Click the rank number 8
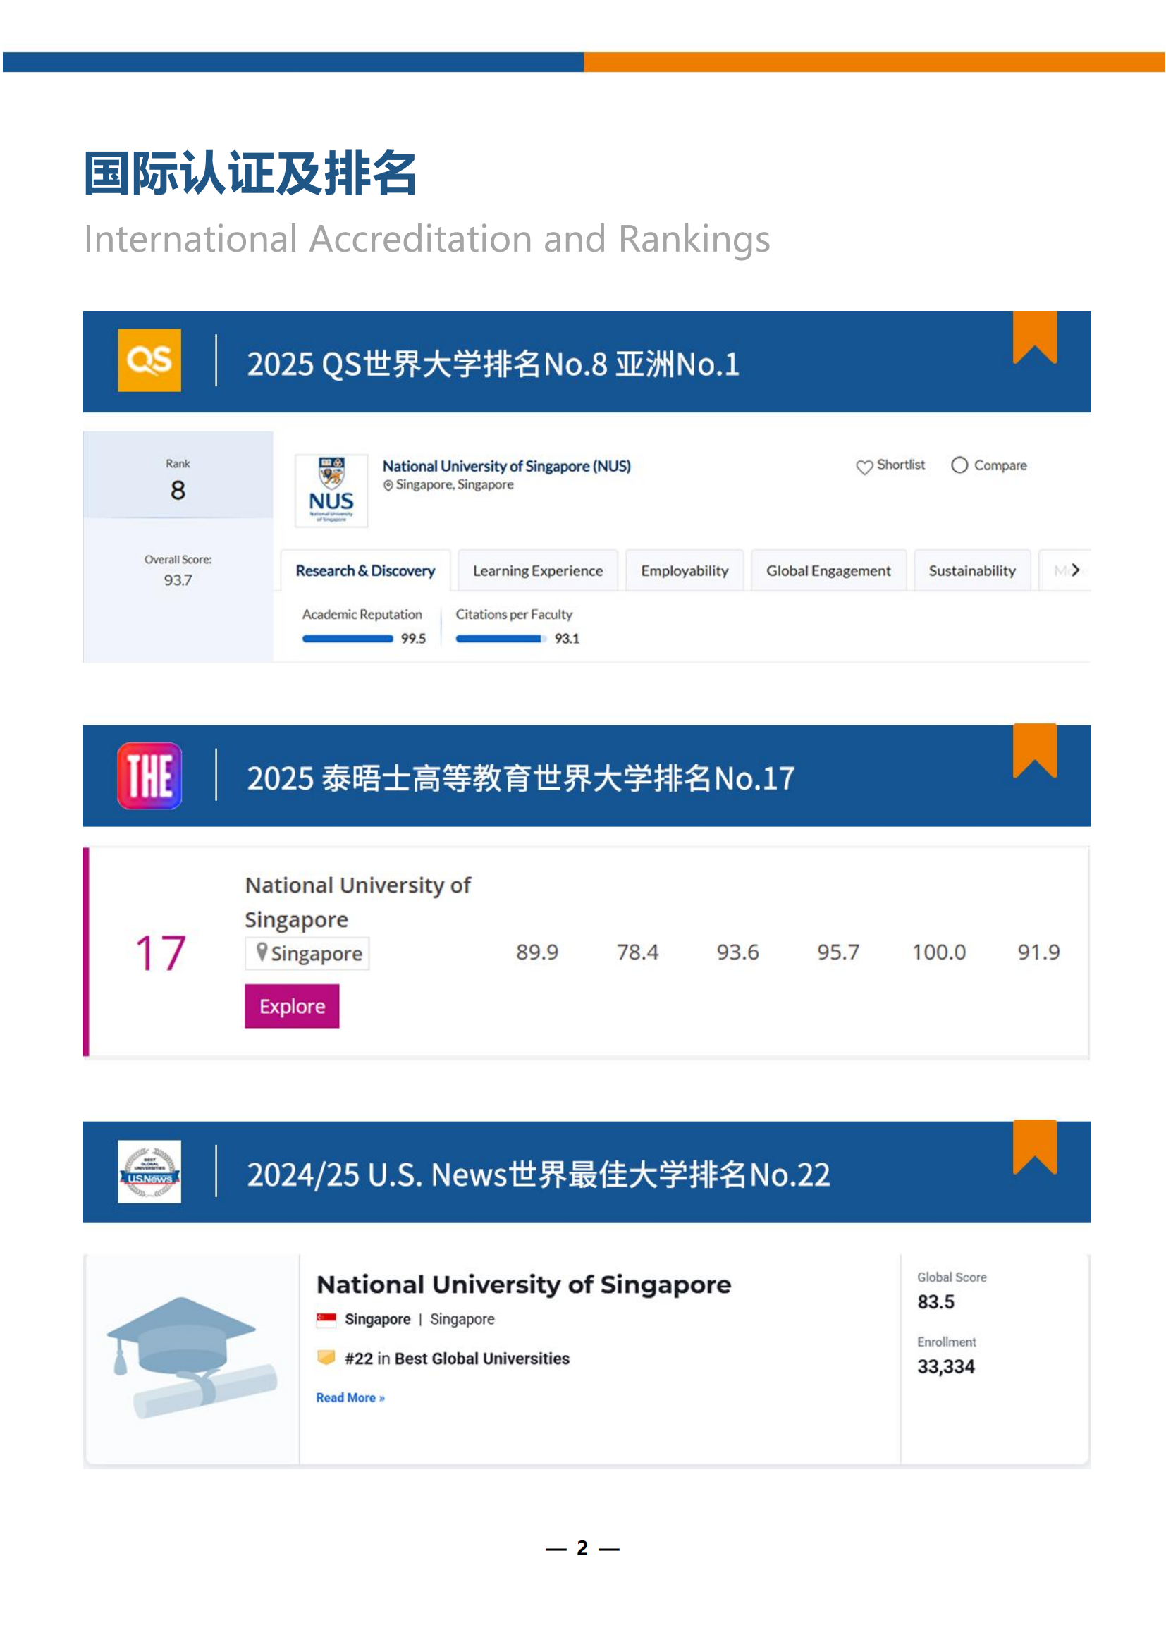 178,491
